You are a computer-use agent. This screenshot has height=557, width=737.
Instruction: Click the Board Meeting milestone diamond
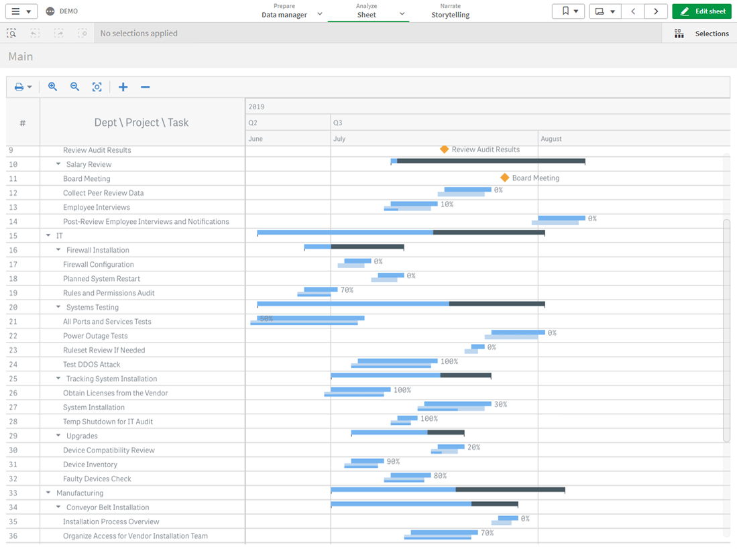(505, 178)
